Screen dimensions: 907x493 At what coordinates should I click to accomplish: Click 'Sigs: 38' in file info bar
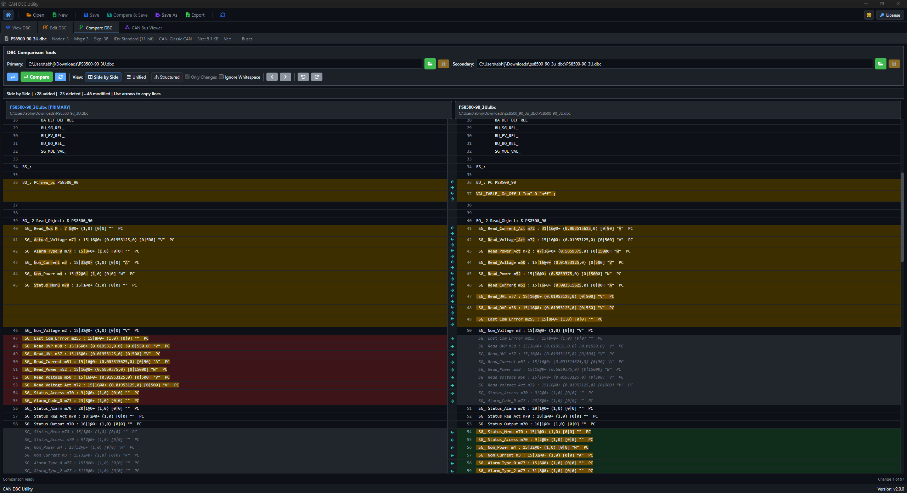click(x=101, y=39)
